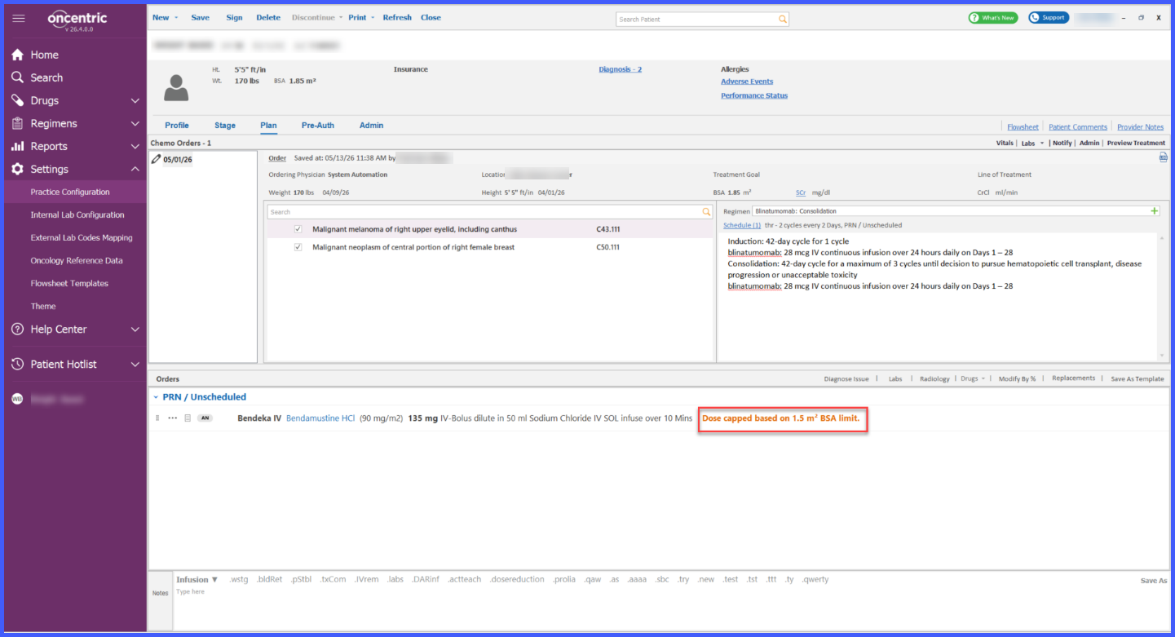Open the Infusion notes dropdown

click(x=197, y=580)
